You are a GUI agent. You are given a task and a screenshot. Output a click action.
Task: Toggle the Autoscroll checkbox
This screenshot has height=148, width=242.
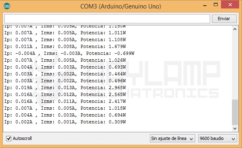(x=8, y=138)
